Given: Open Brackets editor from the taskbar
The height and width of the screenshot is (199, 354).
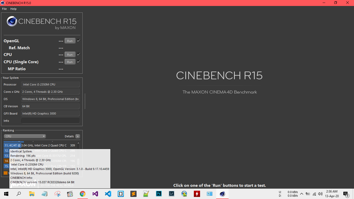Looking at the screenshot, I should tap(121, 194).
